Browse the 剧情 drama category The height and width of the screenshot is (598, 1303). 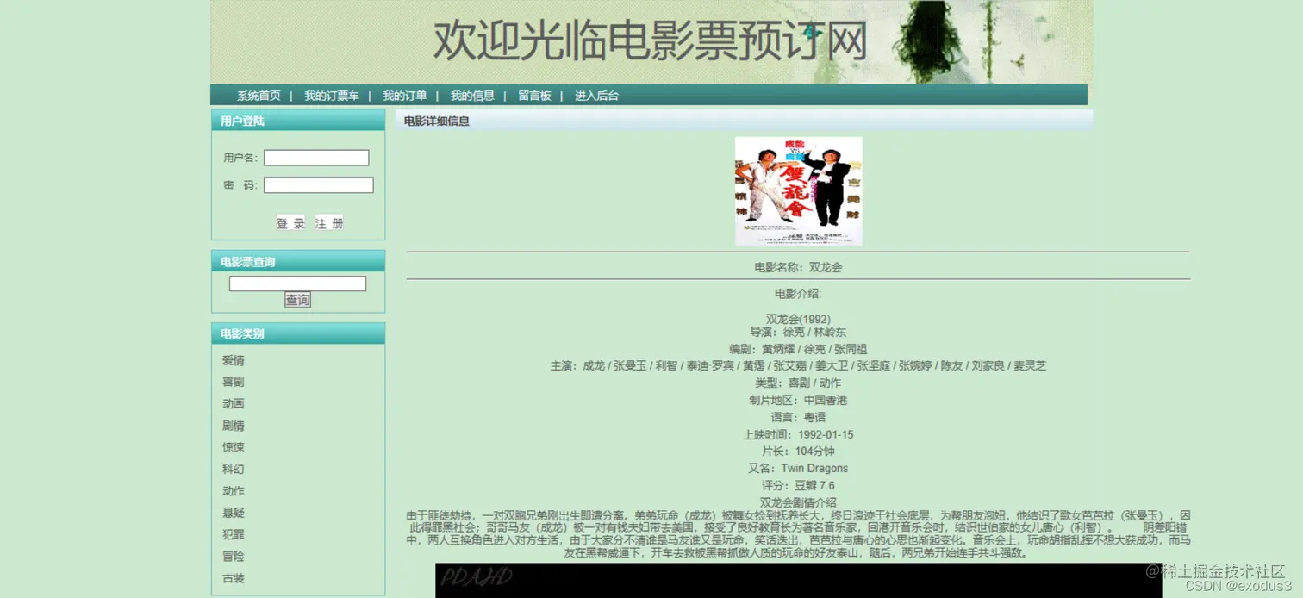[234, 425]
